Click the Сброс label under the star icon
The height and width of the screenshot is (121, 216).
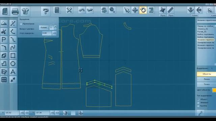[162, 15]
